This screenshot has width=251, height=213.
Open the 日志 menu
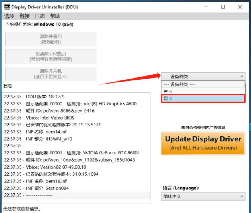[x=40, y=16]
